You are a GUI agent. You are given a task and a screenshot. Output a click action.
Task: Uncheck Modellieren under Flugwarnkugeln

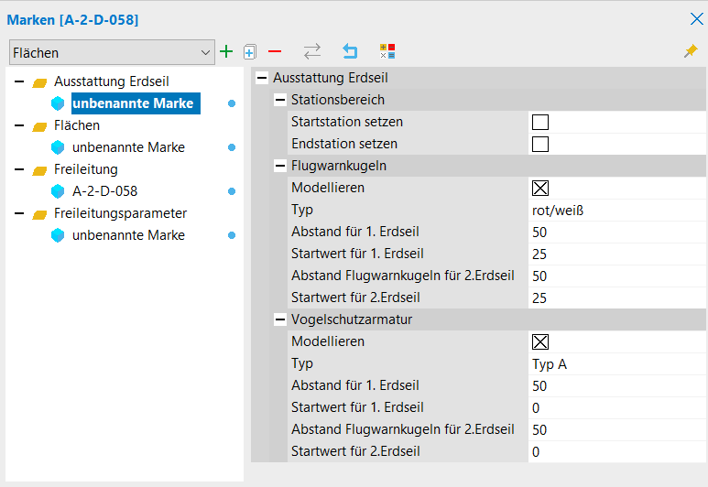[x=540, y=188]
